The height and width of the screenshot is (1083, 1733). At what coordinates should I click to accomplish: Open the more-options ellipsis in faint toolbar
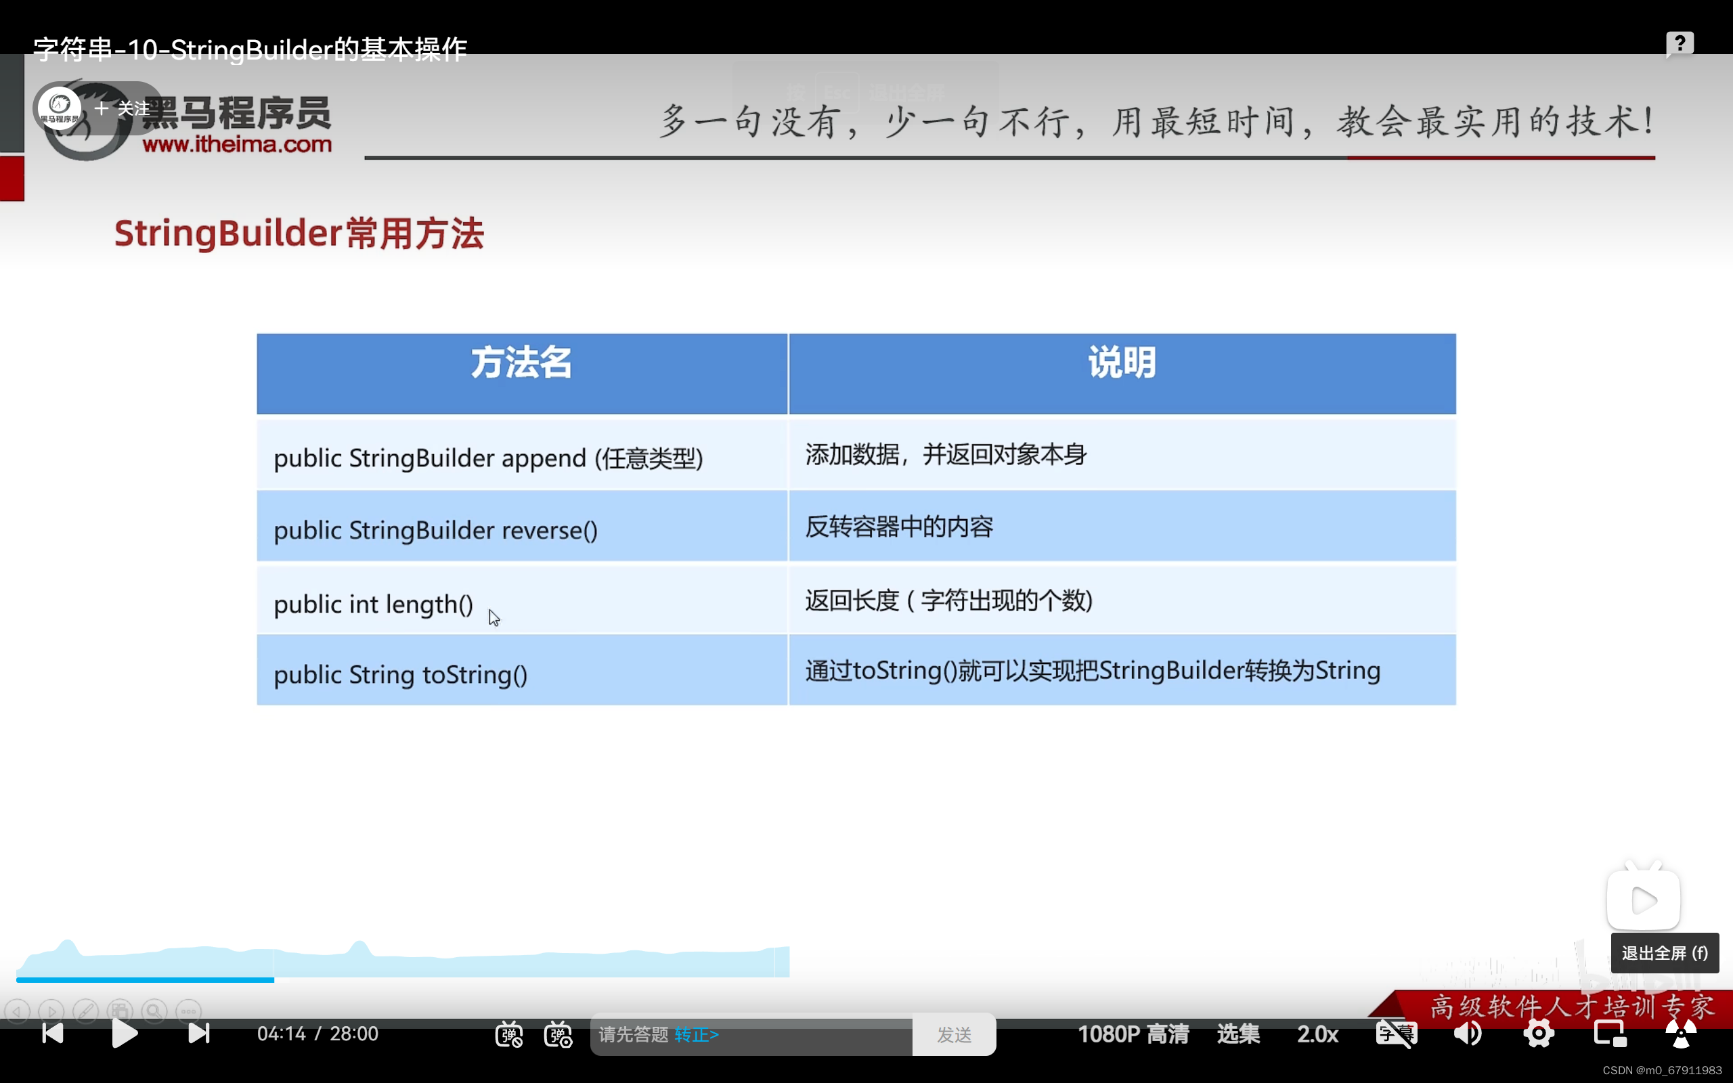(188, 1011)
